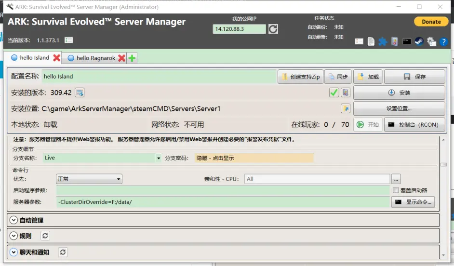Open version notes icon beside 1.1.373.1
454x266 pixels.
68,40
